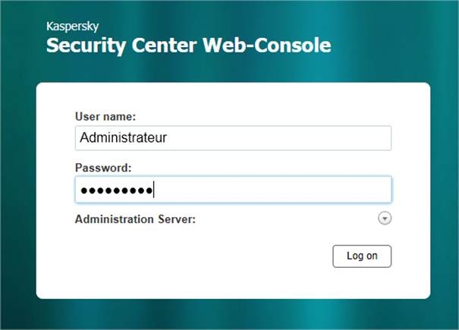
Task: Click the "User name:" label
Action: point(105,116)
